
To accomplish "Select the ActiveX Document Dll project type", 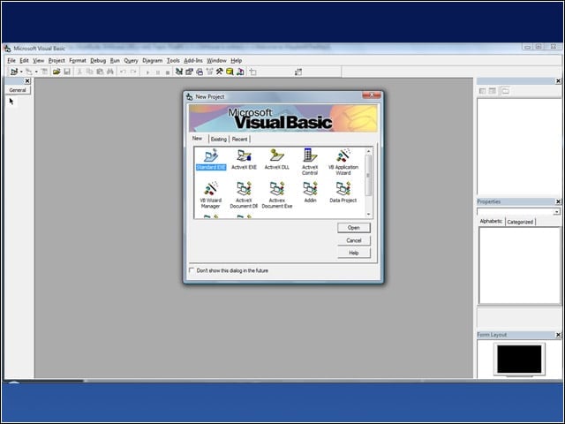I will (244, 195).
